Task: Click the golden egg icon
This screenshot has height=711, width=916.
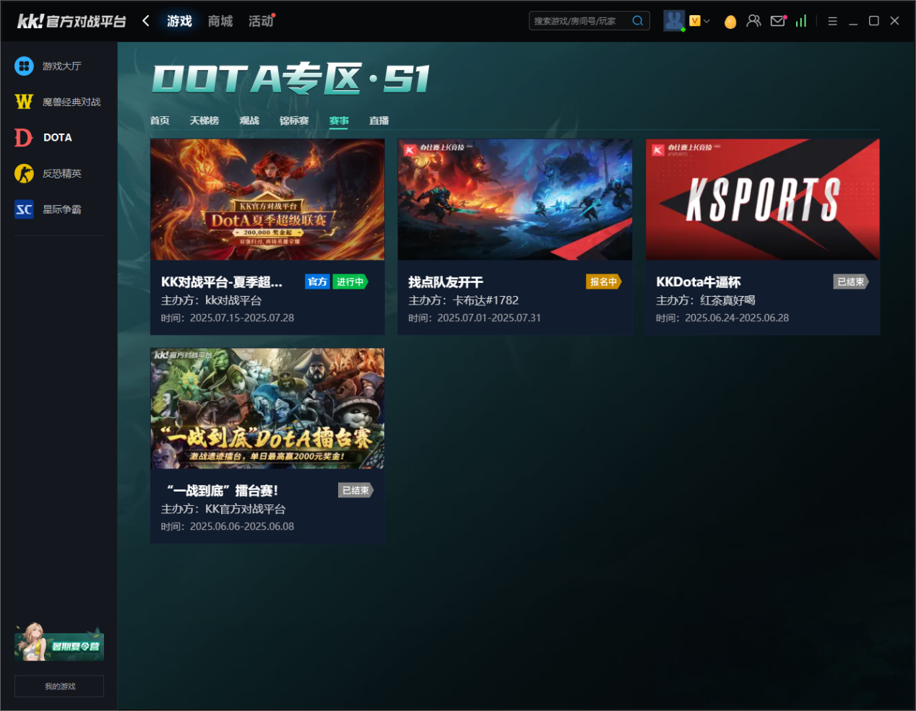Action: click(x=730, y=21)
